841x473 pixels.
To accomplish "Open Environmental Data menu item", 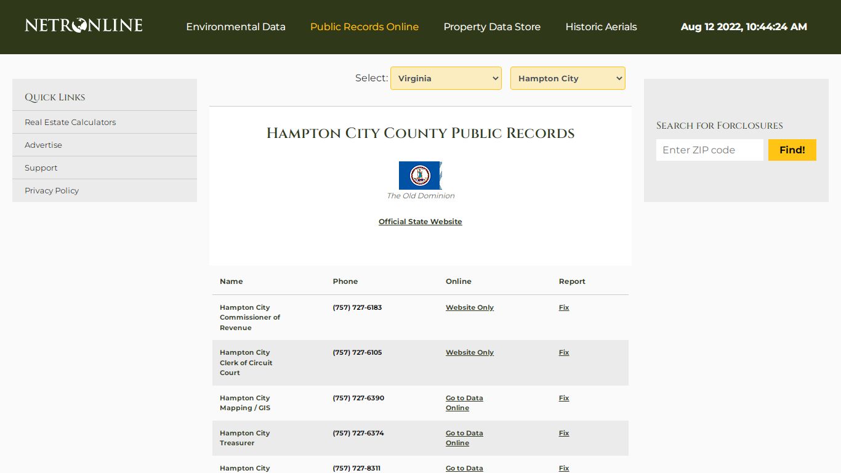I will click(x=236, y=27).
